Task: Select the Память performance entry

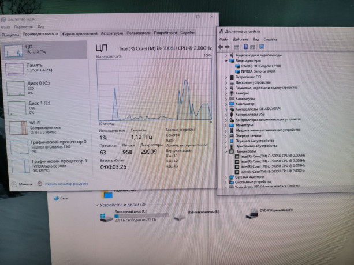Action: point(46,68)
